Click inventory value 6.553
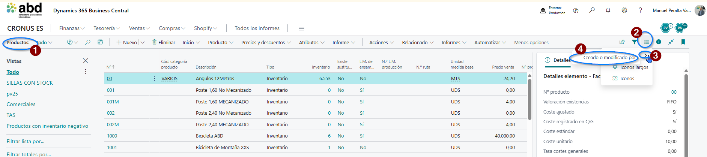The width and height of the screenshot is (707, 157). point(325,78)
